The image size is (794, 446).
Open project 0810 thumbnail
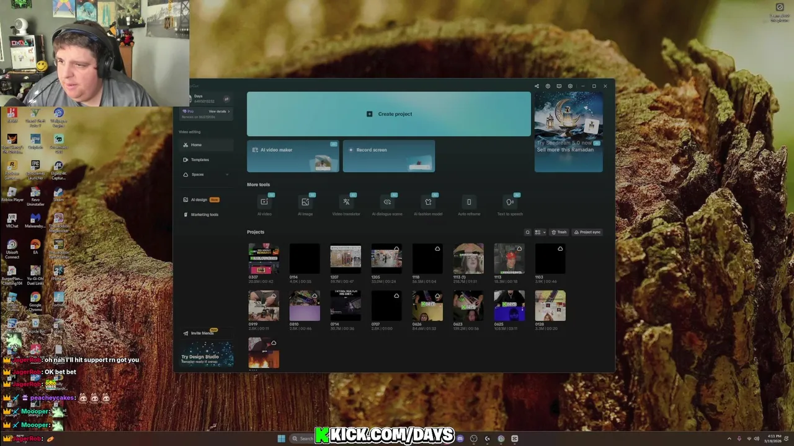(x=305, y=306)
